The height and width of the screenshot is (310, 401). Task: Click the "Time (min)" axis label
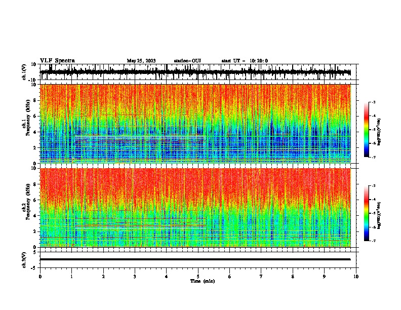click(203, 281)
